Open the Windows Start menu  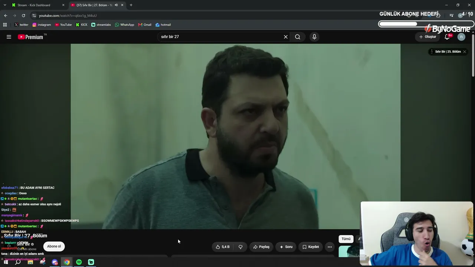(6, 262)
